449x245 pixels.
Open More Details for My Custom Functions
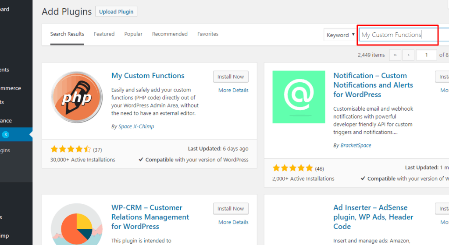233,91
